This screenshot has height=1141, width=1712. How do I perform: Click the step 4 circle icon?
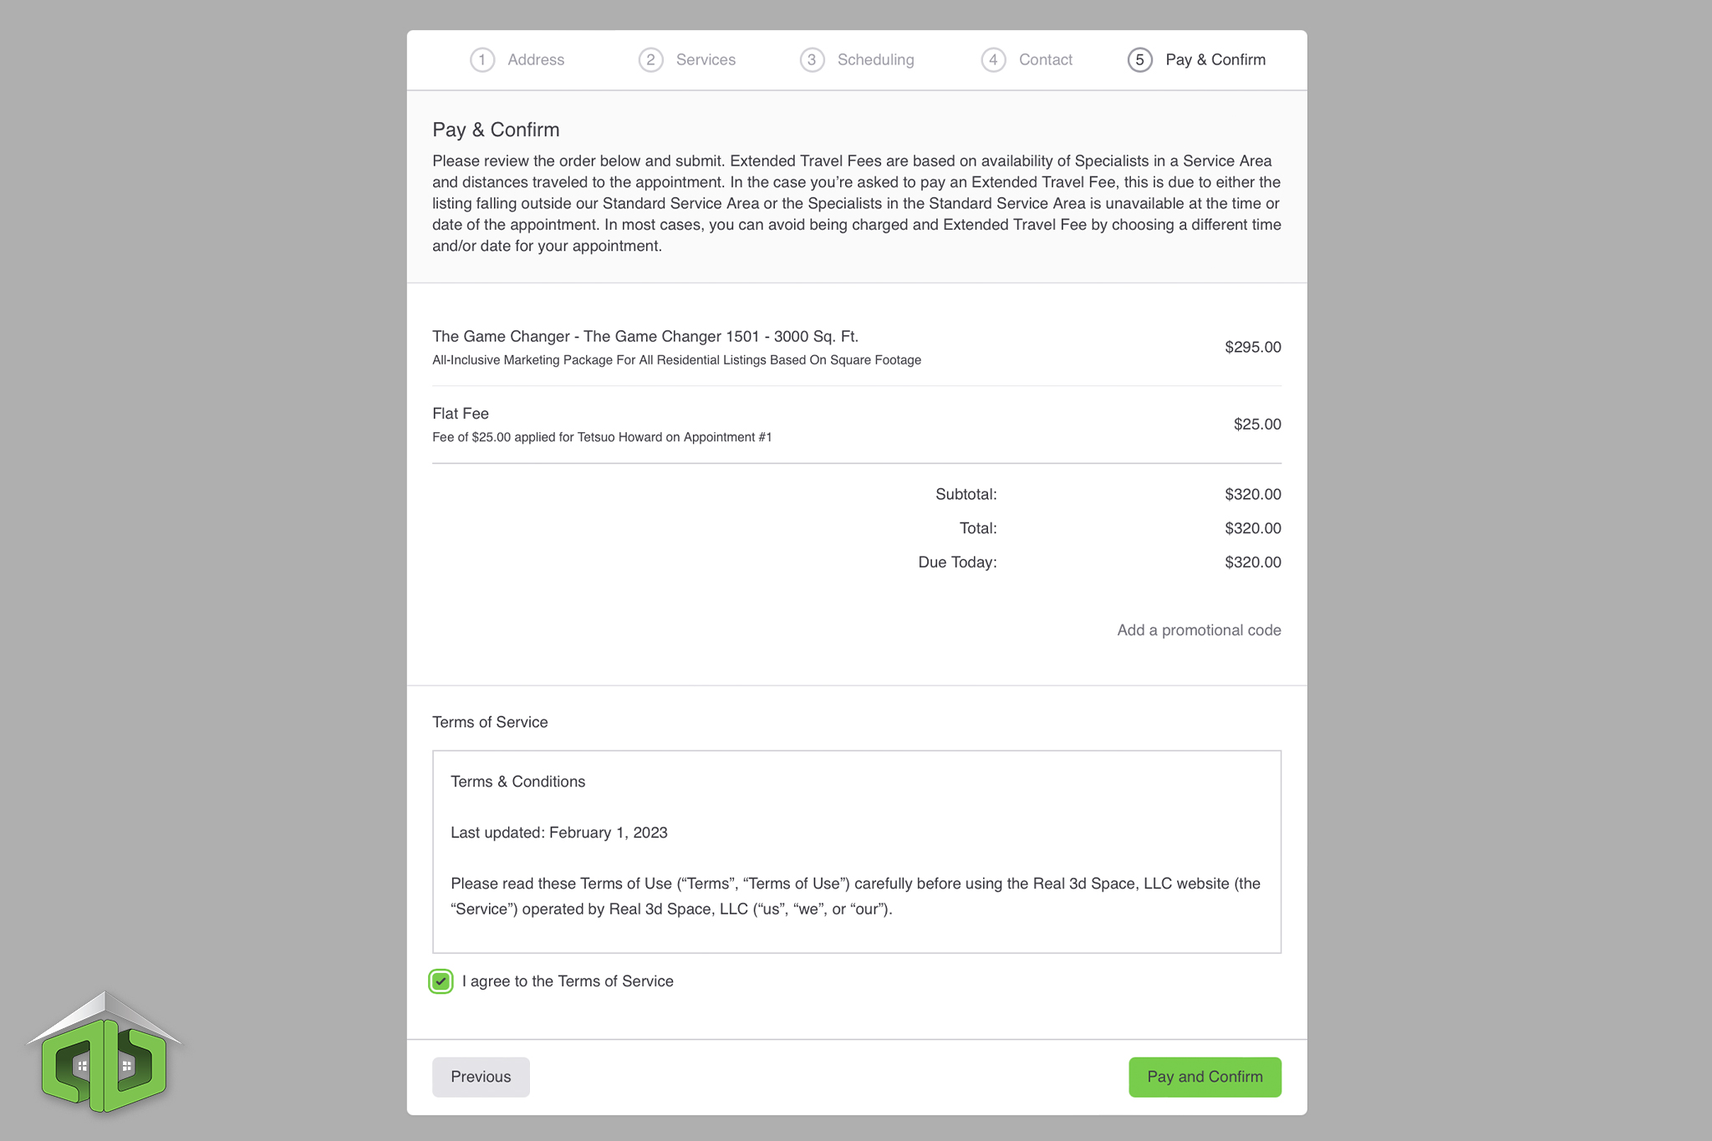[993, 60]
